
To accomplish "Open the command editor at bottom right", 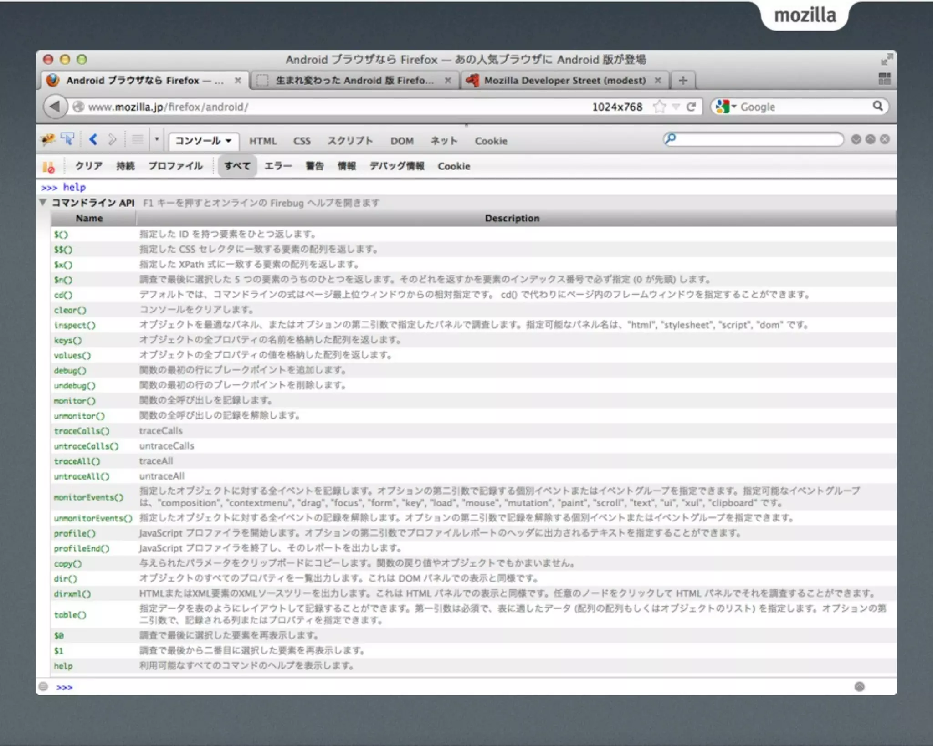I will (x=859, y=687).
